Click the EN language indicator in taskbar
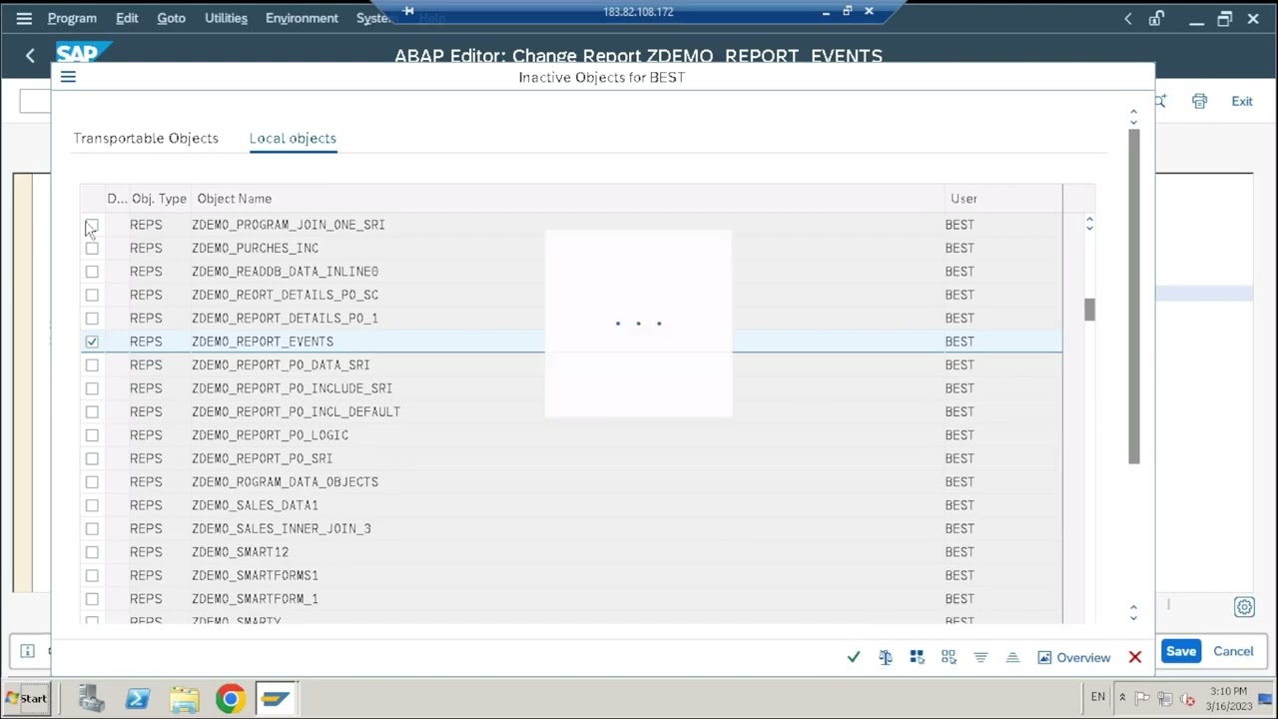This screenshot has width=1278, height=719. click(1098, 697)
